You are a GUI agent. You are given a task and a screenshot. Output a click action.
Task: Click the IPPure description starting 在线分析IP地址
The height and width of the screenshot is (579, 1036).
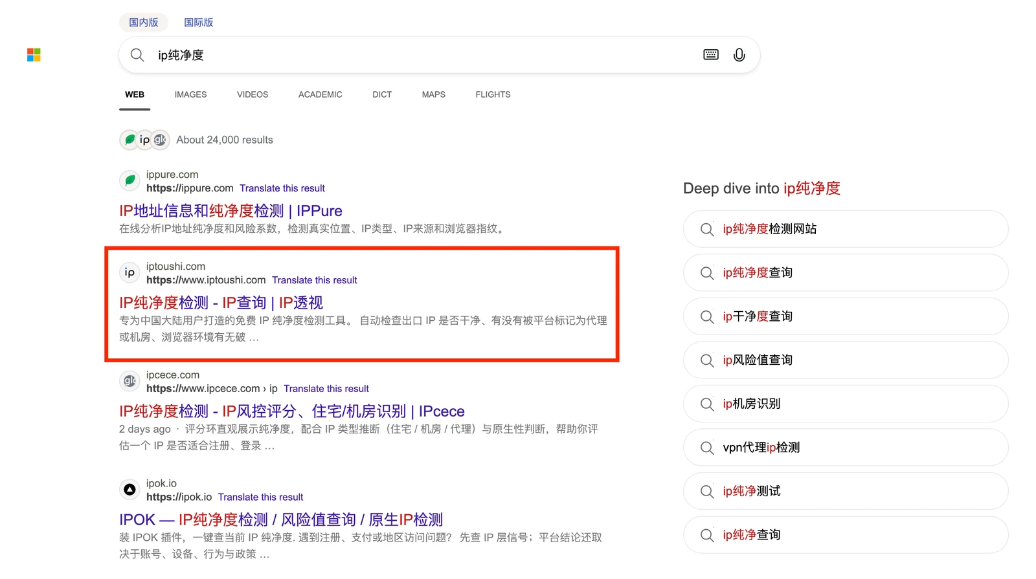313,229
